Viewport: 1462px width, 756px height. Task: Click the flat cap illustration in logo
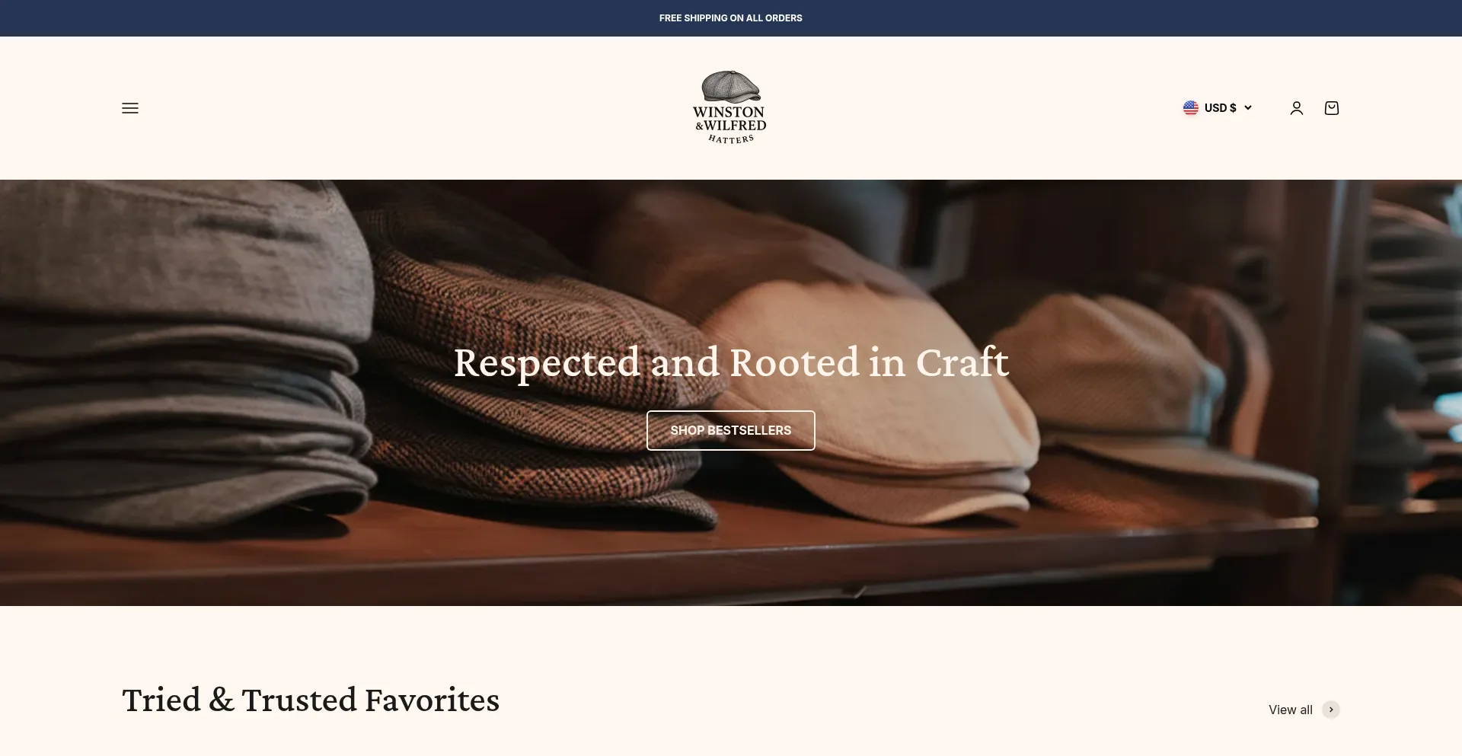730,87
